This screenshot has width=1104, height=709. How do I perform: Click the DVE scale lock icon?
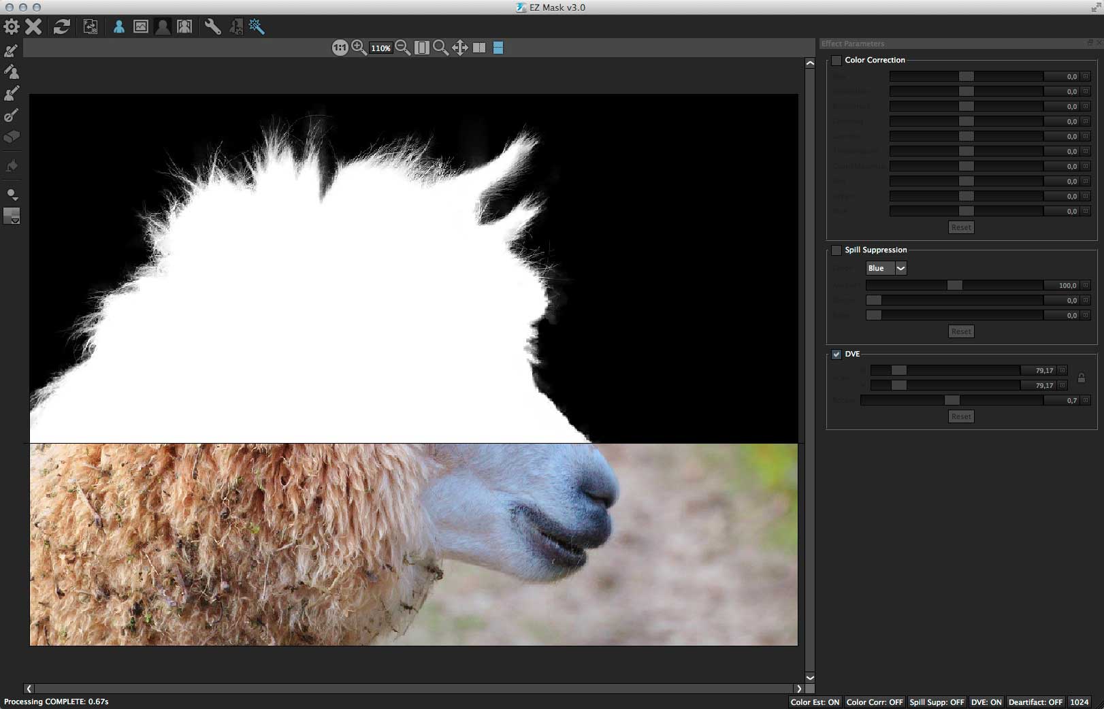1081,378
